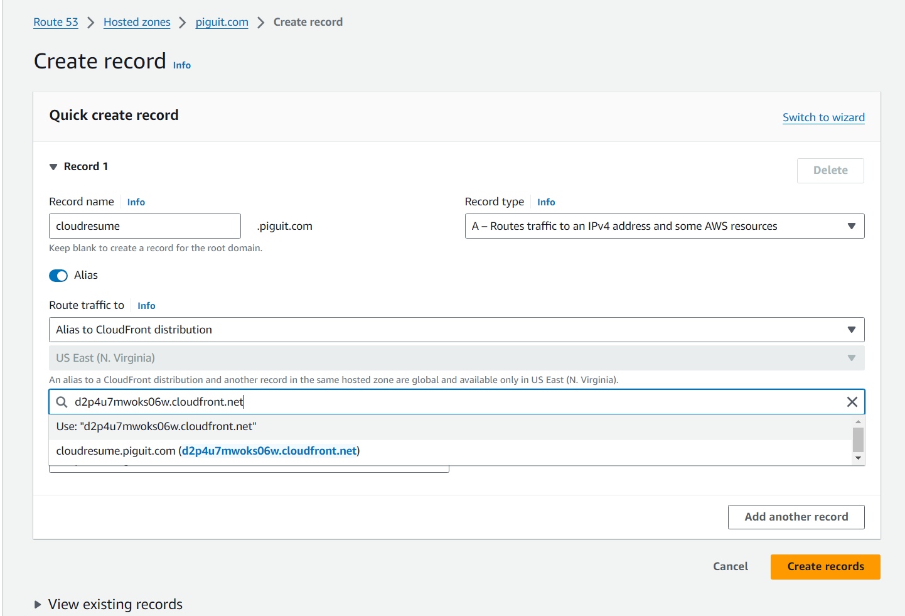Navigate to piguit.com breadcrumb link

222,22
